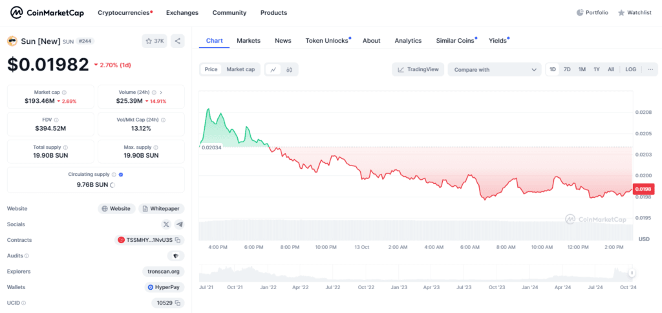The width and height of the screenshot is (662, 313).
Task: Select the 1D time range
Action: [553, 69]
